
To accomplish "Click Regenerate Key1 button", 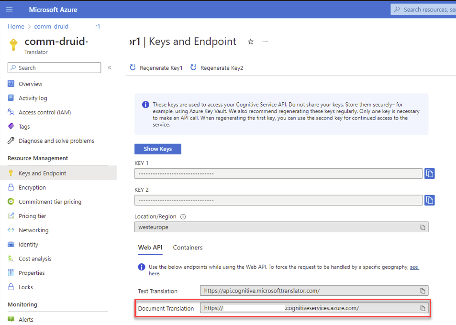I will point(156,68).
